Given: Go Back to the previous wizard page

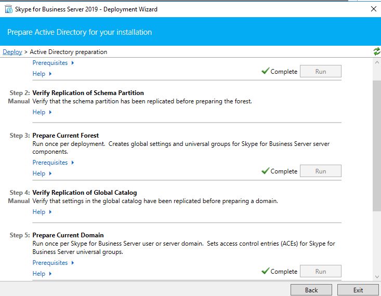Looking at the screenshot, I should click(x=311, y=290).
